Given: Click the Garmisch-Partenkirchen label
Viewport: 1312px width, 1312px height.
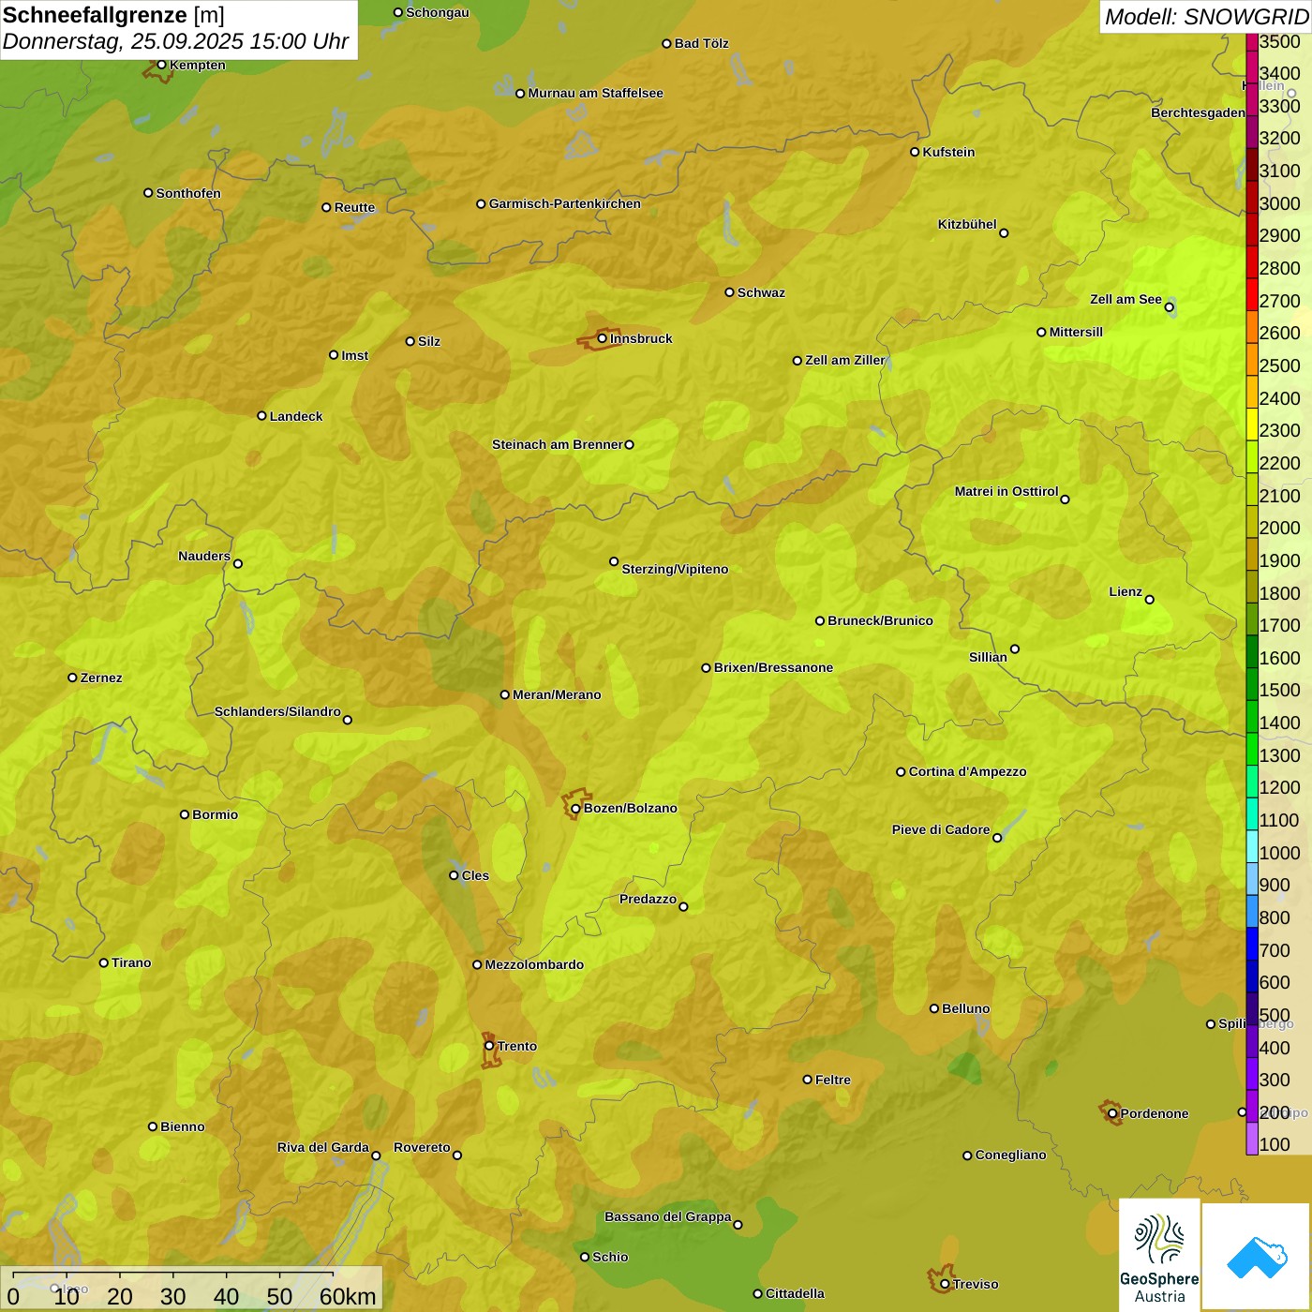Looking at the screenshot, I should click(565, 203).
